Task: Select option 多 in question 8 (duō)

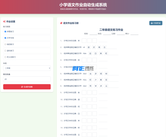Action: [x=101, y=86]
